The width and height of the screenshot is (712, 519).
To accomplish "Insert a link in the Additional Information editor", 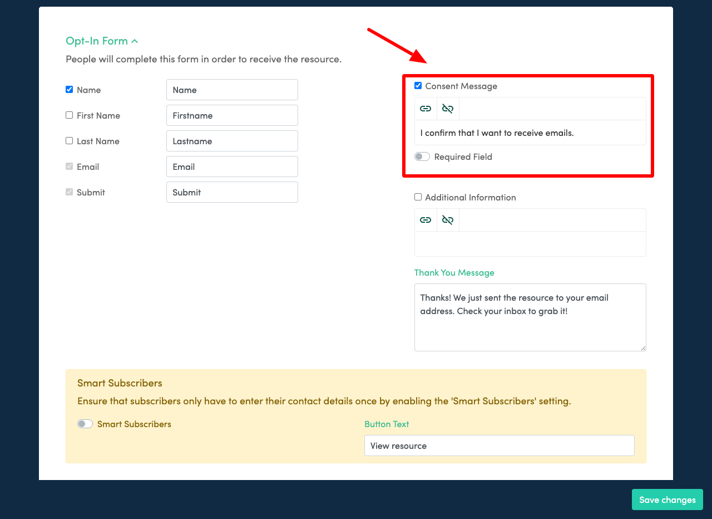I will click(426, 219).
